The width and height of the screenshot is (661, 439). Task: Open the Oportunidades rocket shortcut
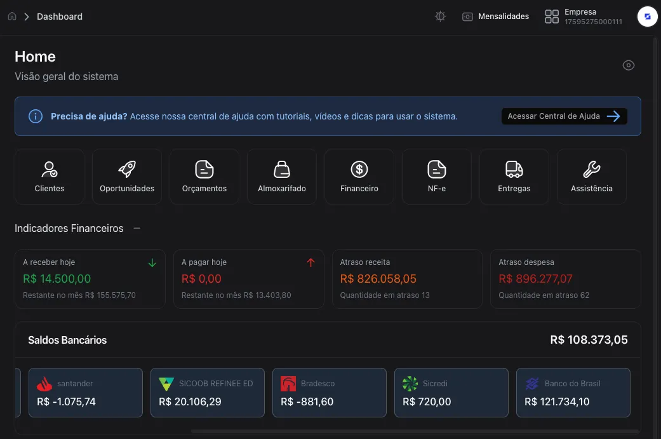[127, 177]
